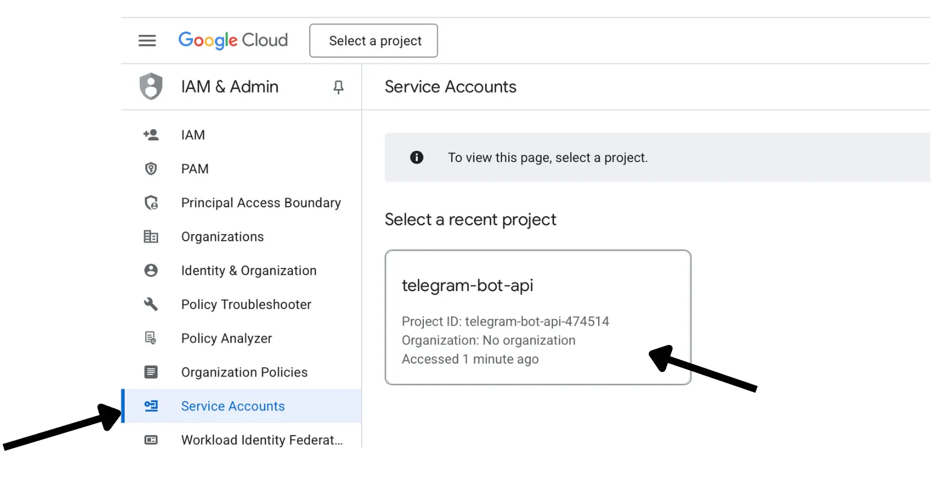The width and height of the screenshot is (939, 493).
Task: Pin the IAM & Admin section
Action: (x=338, y=87)
